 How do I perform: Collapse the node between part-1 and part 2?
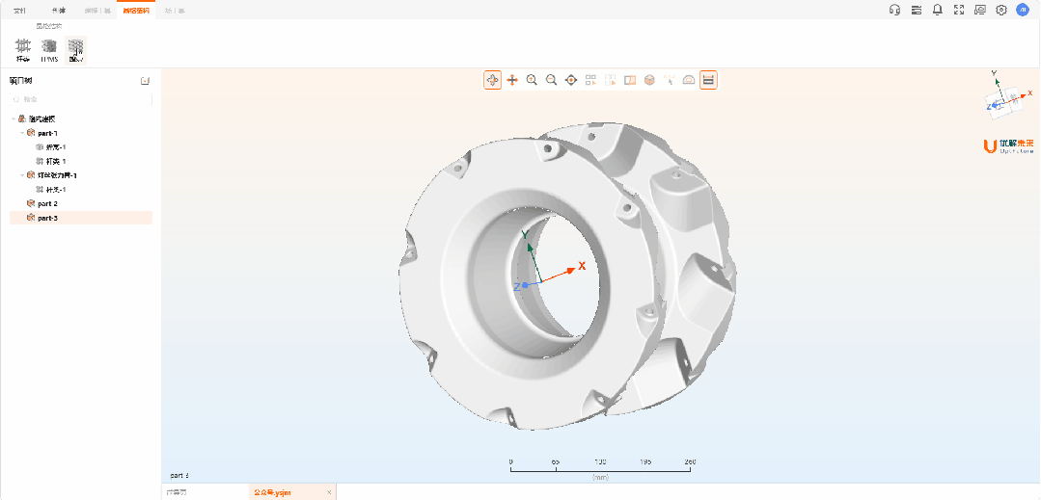point(22,175)
